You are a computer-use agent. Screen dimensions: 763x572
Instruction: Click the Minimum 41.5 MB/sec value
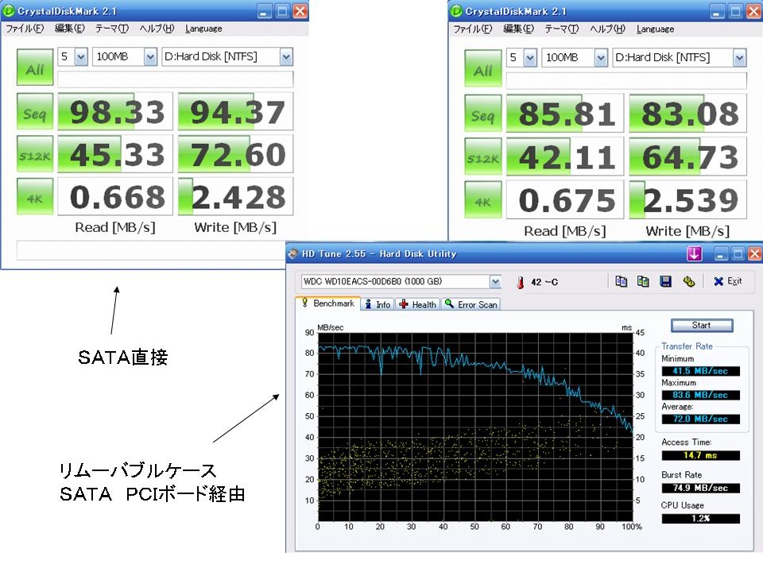[x=700, y=371]
